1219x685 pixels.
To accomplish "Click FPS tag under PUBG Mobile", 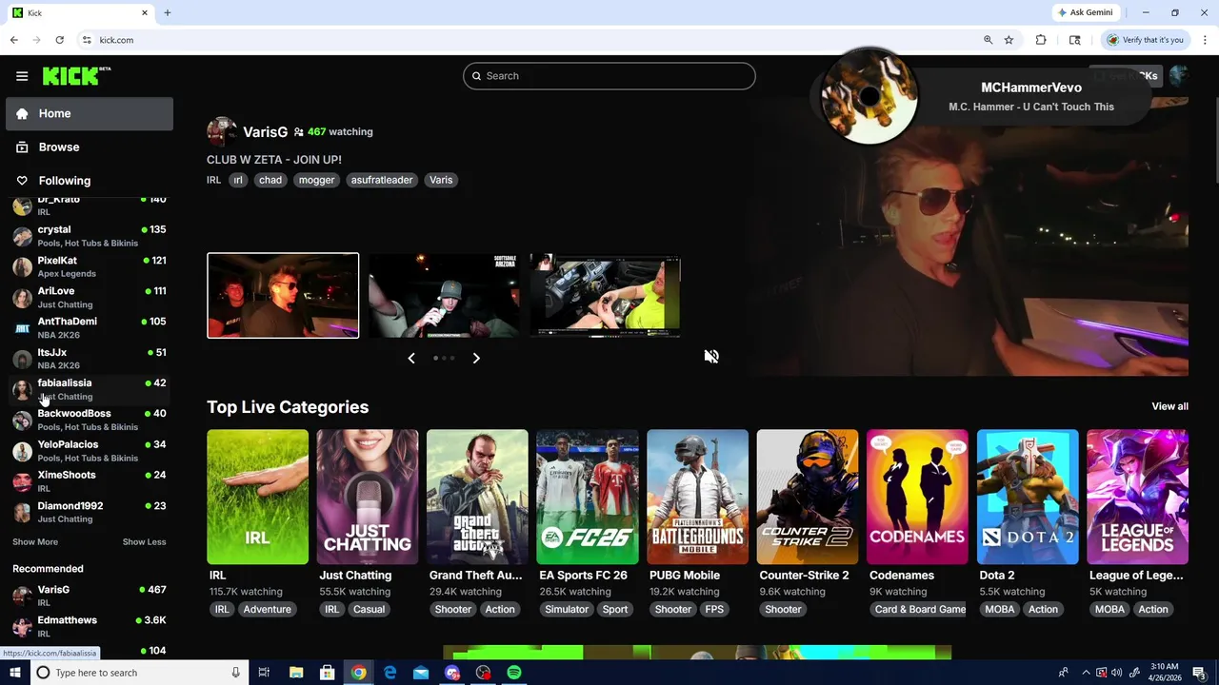I will click(x=714, y=610).
